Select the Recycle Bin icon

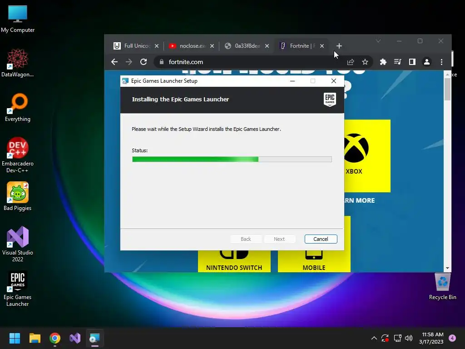point(442,286)
